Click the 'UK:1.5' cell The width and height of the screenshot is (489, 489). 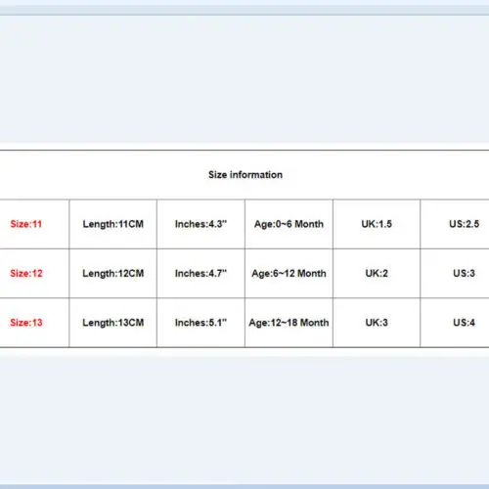377,224
